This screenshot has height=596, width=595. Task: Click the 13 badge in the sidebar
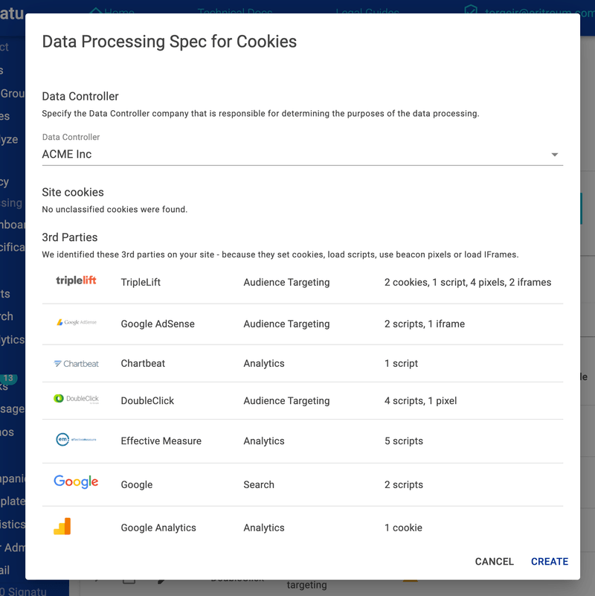coord(8,378)
